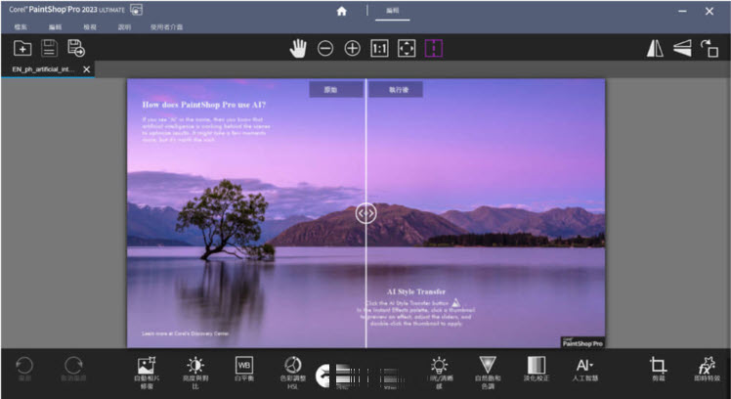The width and height of the screenshot is (731, 399).
Task: Click the Zoom Out minus icon
Action: click(325, 48)
